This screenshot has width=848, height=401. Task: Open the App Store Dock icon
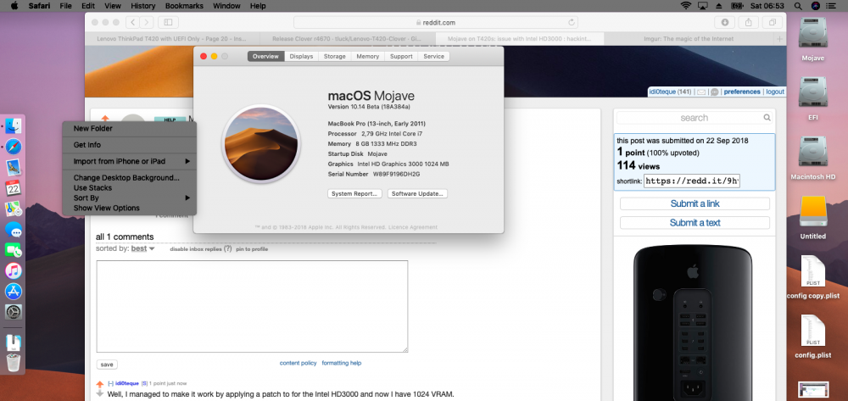pyautogui.click(x=14, y=292)
